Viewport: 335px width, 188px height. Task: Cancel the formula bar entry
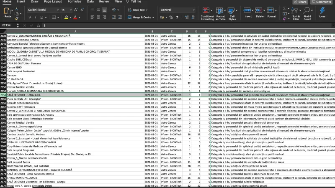pyautogui.click(x=25, y=25)
